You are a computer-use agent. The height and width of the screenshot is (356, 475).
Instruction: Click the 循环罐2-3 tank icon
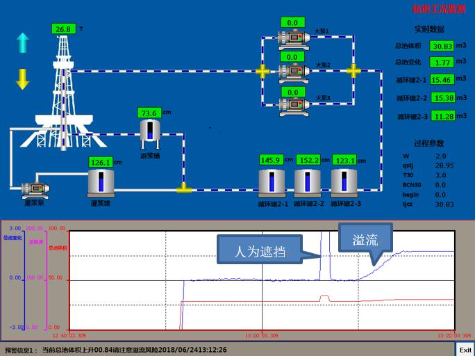coord(344,182)
